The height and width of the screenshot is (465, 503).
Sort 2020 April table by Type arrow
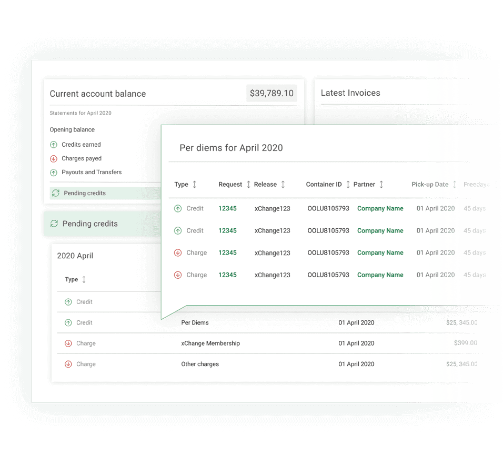pos(84,279)
